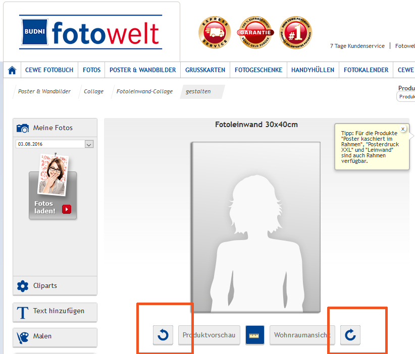This screenshot has width=415, height=354.
Task: Go to Poster & Wandbilder breadcrumb
Action: (44, 91)
